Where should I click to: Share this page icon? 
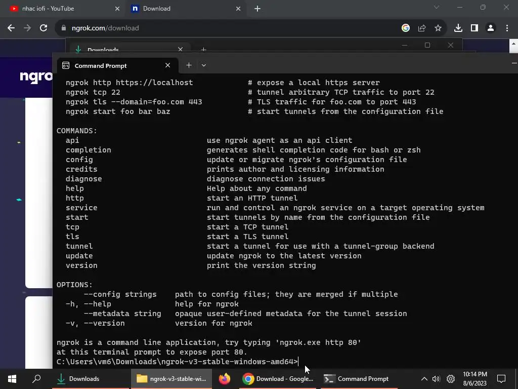point(422,28)
